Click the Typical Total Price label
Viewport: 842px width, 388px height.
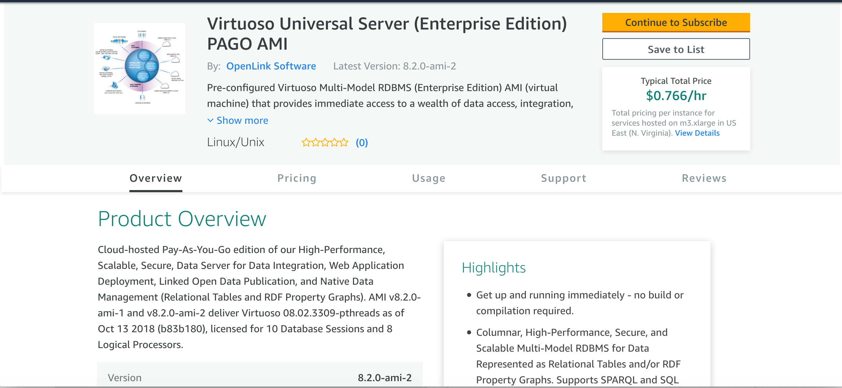tap(676, 81)
